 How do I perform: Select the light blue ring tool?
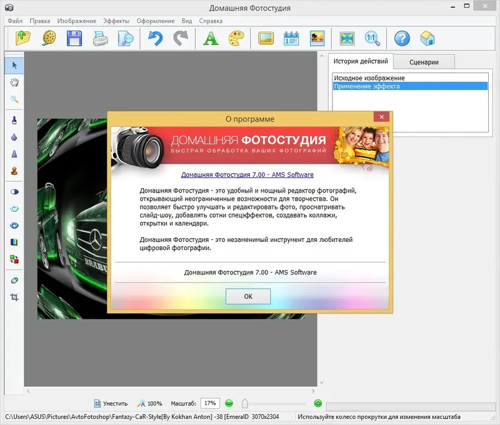14,209
